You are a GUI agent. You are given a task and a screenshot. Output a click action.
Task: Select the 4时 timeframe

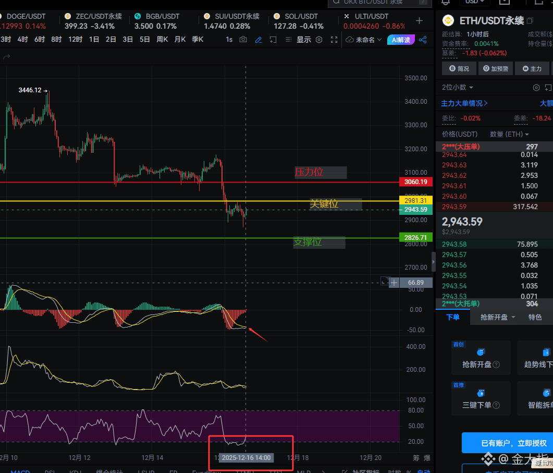22,39
